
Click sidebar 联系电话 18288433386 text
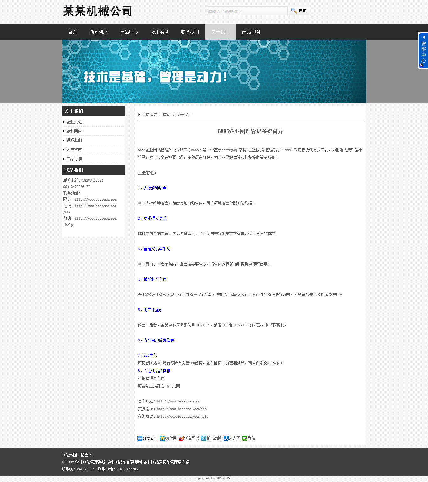tap(83, 180)
